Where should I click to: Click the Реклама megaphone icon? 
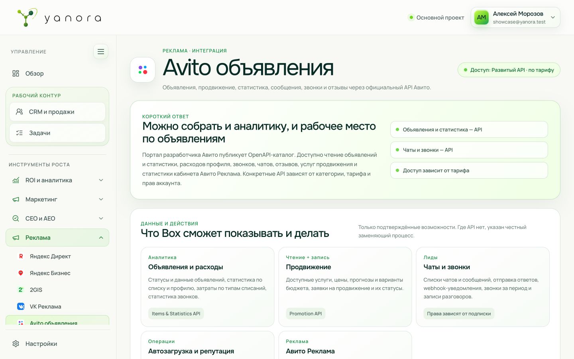click(x=16, y=238)
